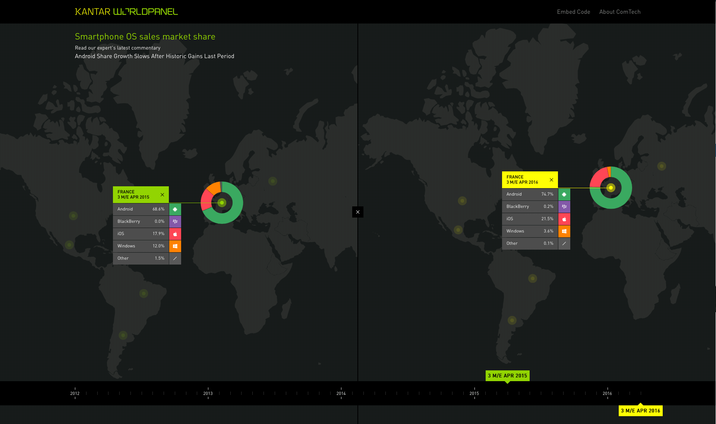
Task: Click the France 3 M/E APR 2015 header
Action: 141,194
